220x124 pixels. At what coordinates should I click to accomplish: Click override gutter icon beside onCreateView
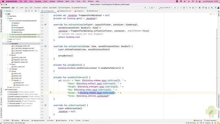(45, 24)
